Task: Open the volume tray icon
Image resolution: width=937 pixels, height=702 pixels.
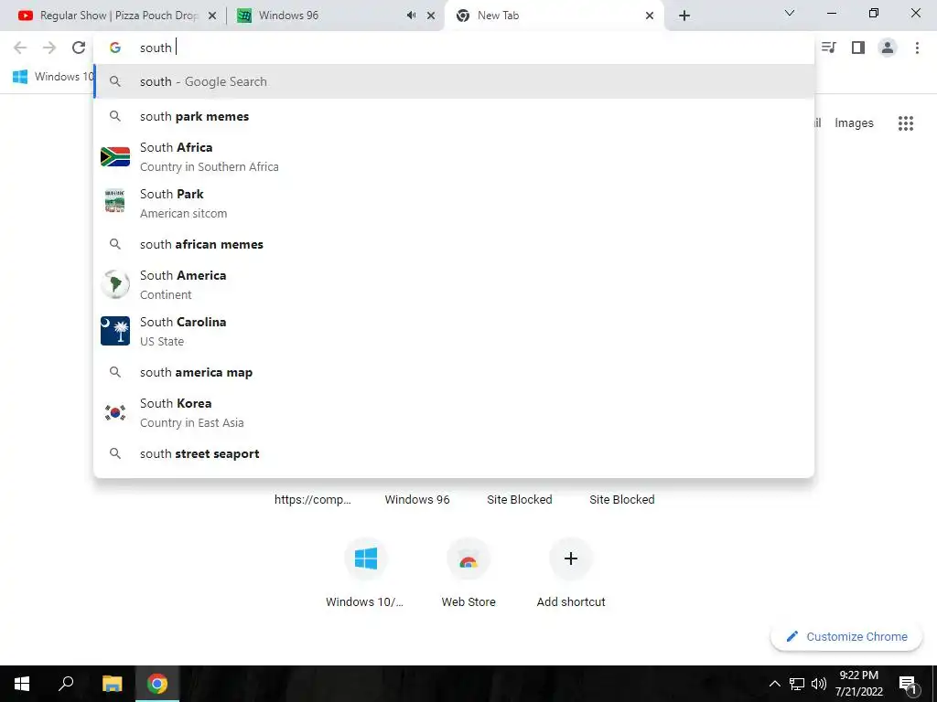Action: pos(819,684)
